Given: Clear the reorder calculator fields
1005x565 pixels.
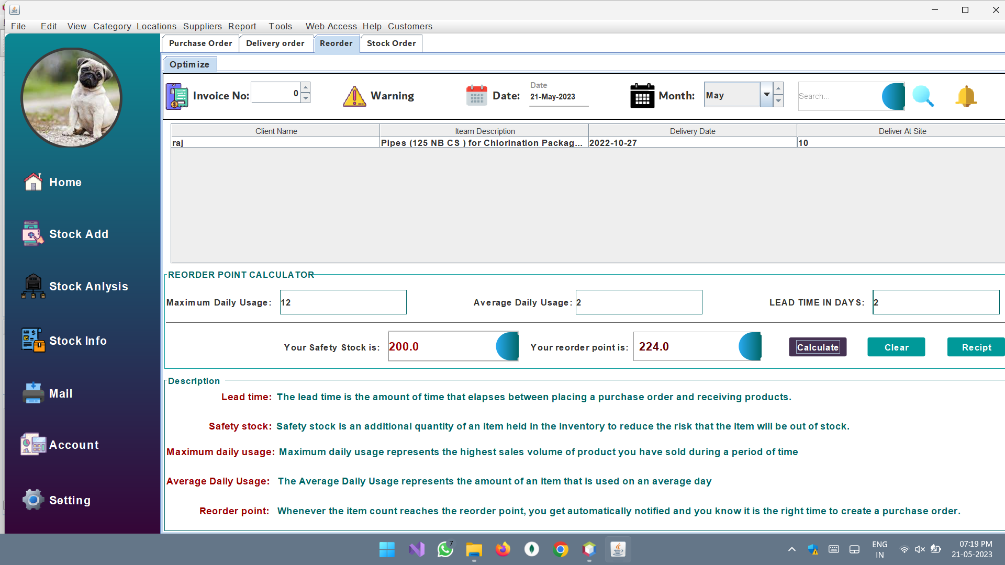Looking at the screenshot, I should tap(896, 347).
